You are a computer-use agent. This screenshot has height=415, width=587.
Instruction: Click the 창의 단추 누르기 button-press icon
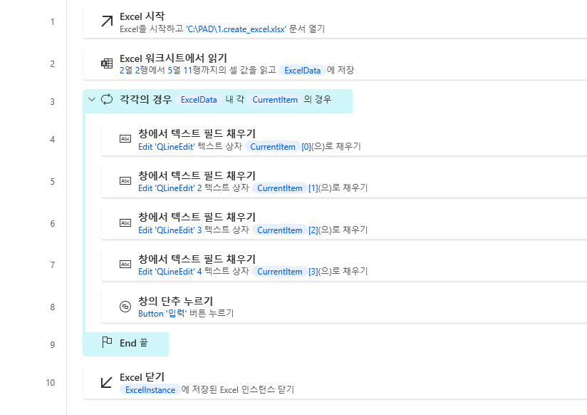(125, 306)
